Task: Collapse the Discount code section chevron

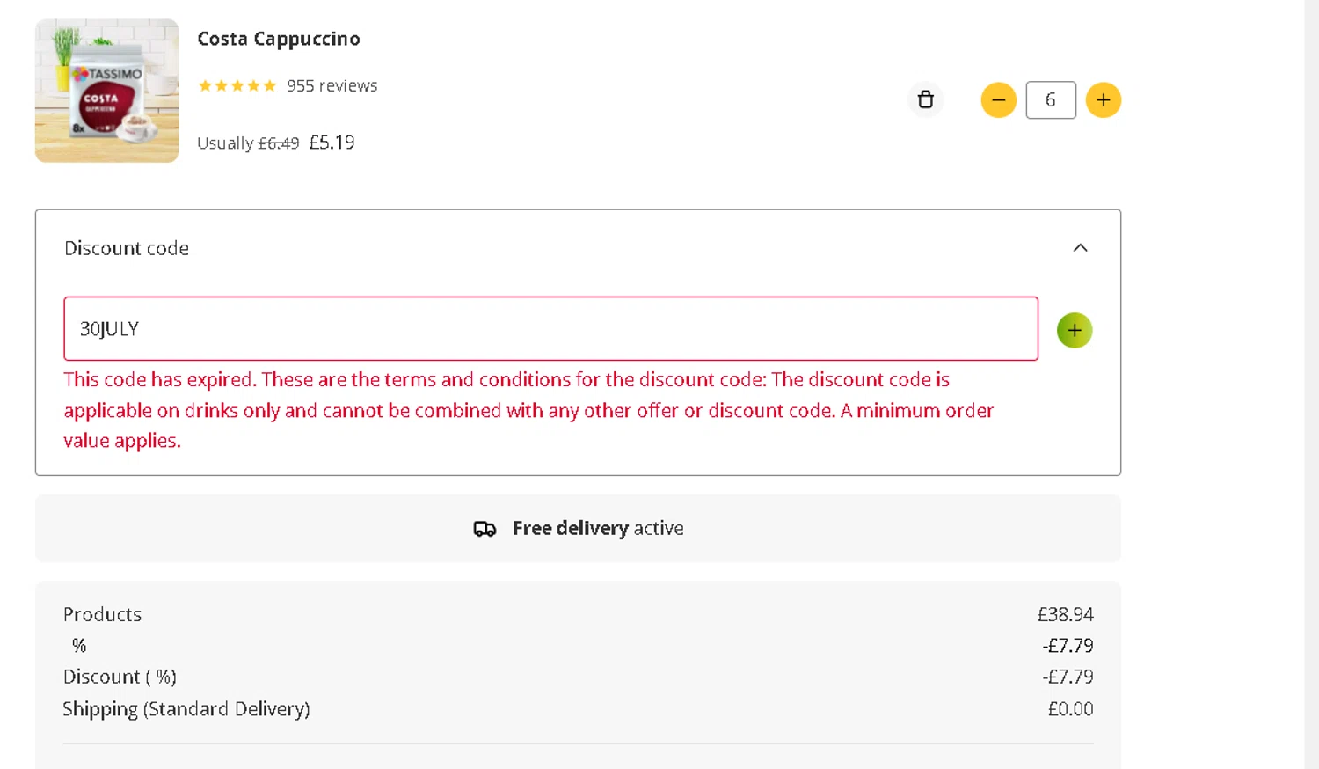Action: coord(1080,248)
